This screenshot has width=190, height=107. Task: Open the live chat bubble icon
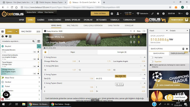click(x=6, y=95)
